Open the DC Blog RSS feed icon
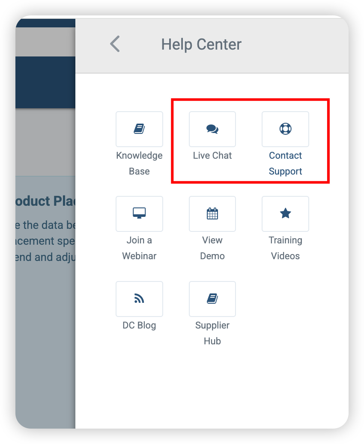This screenshot has height=444, width=364. coord(139,299)
